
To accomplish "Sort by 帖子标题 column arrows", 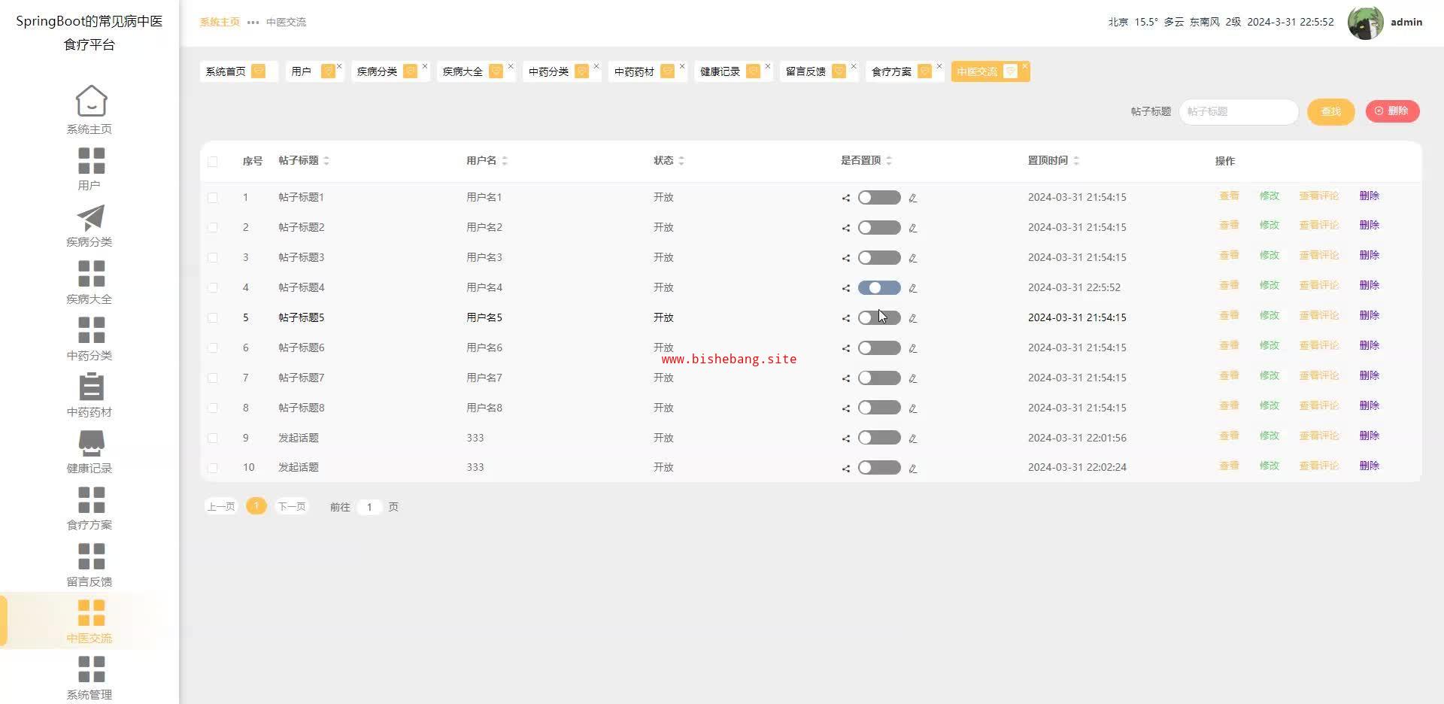I will coord(326,161).
